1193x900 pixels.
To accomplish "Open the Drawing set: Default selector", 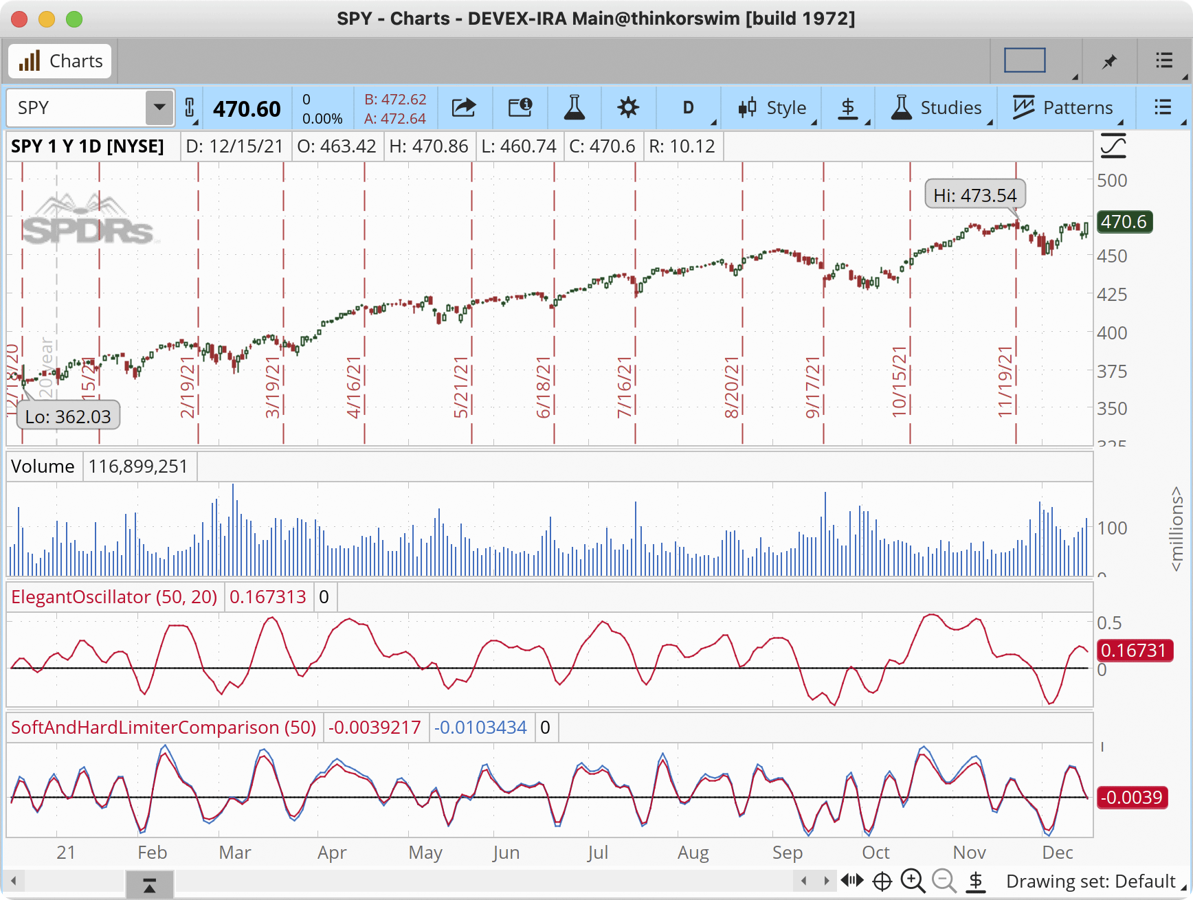I will click(x=1095, y=881).
